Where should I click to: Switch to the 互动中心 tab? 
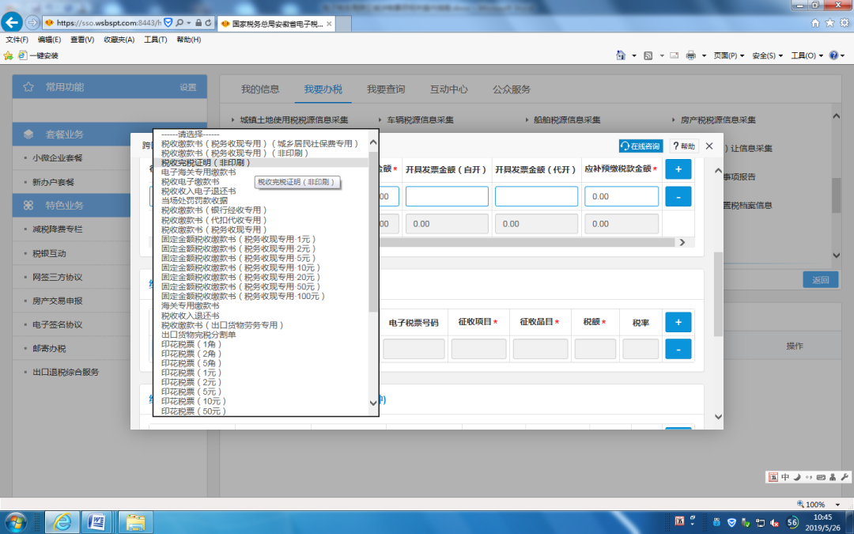coord(449,89)
